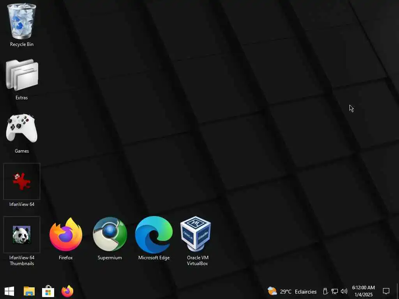This screenshot has height=299, width=399.
Task: Select Oracle VM VirtualBox desktop icon
Action: [x=196, y=234]
